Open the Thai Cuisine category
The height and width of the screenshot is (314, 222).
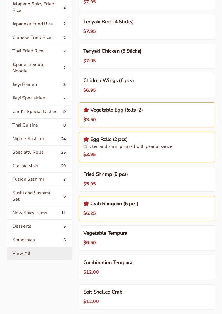point(39,125)
